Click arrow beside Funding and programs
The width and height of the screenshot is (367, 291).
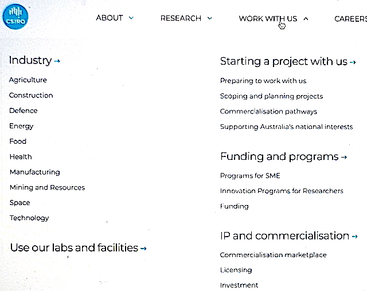click(344, 157)
